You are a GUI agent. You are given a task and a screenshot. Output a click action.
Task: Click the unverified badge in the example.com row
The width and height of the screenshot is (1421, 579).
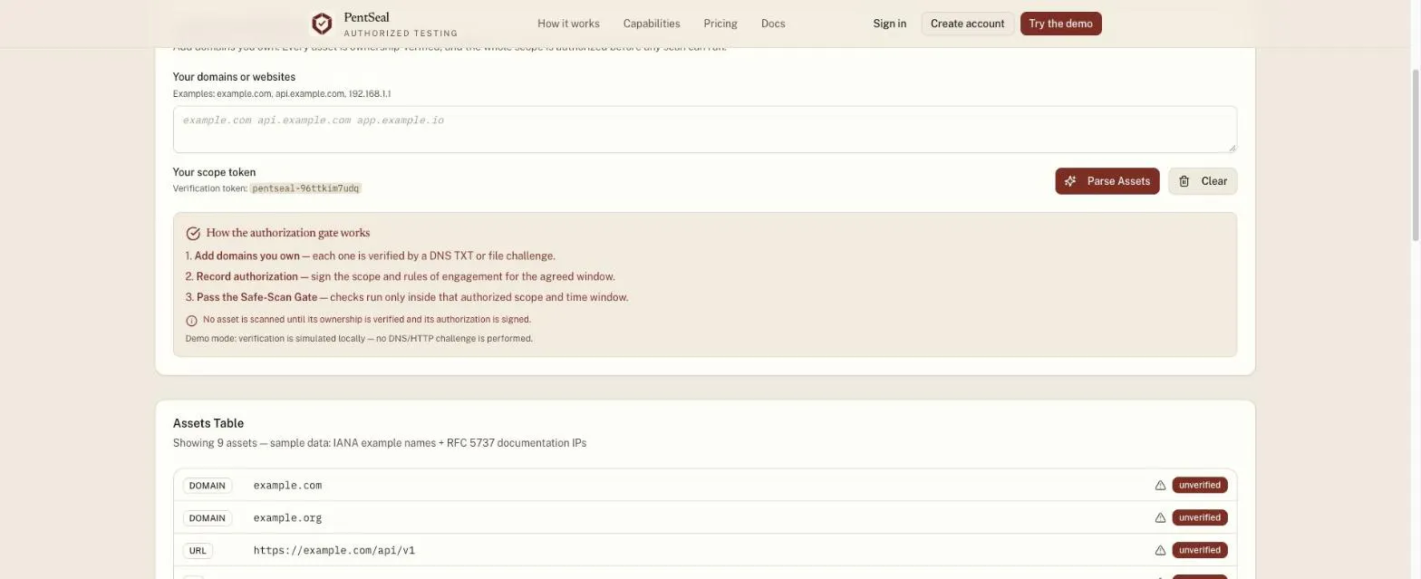click(x=1200, y=486)
